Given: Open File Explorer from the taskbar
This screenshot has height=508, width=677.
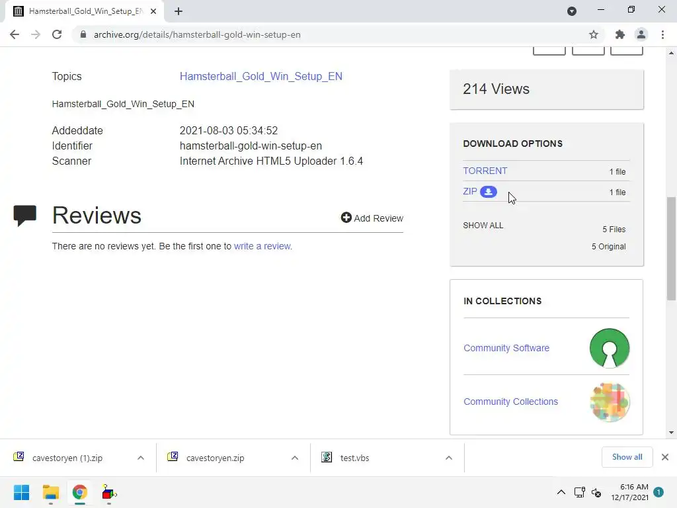Looking at the screenshot, I should [x=50, y=492].
